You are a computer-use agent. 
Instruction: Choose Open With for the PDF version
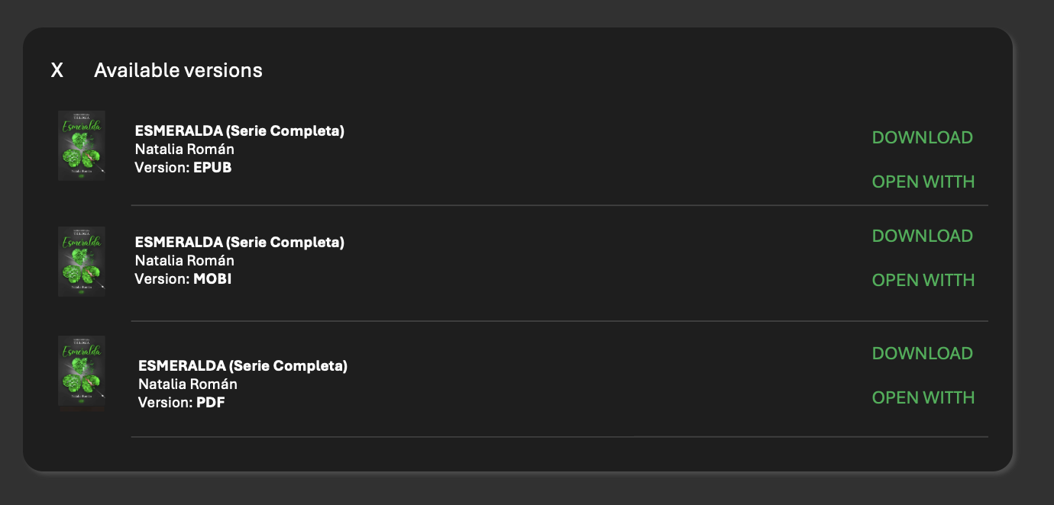923,398
